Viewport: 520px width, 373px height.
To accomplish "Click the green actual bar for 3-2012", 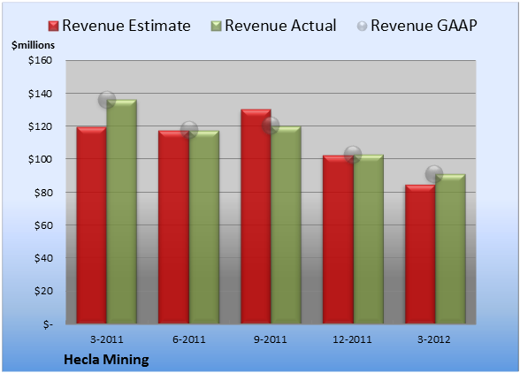I will (x=450, y=248).
